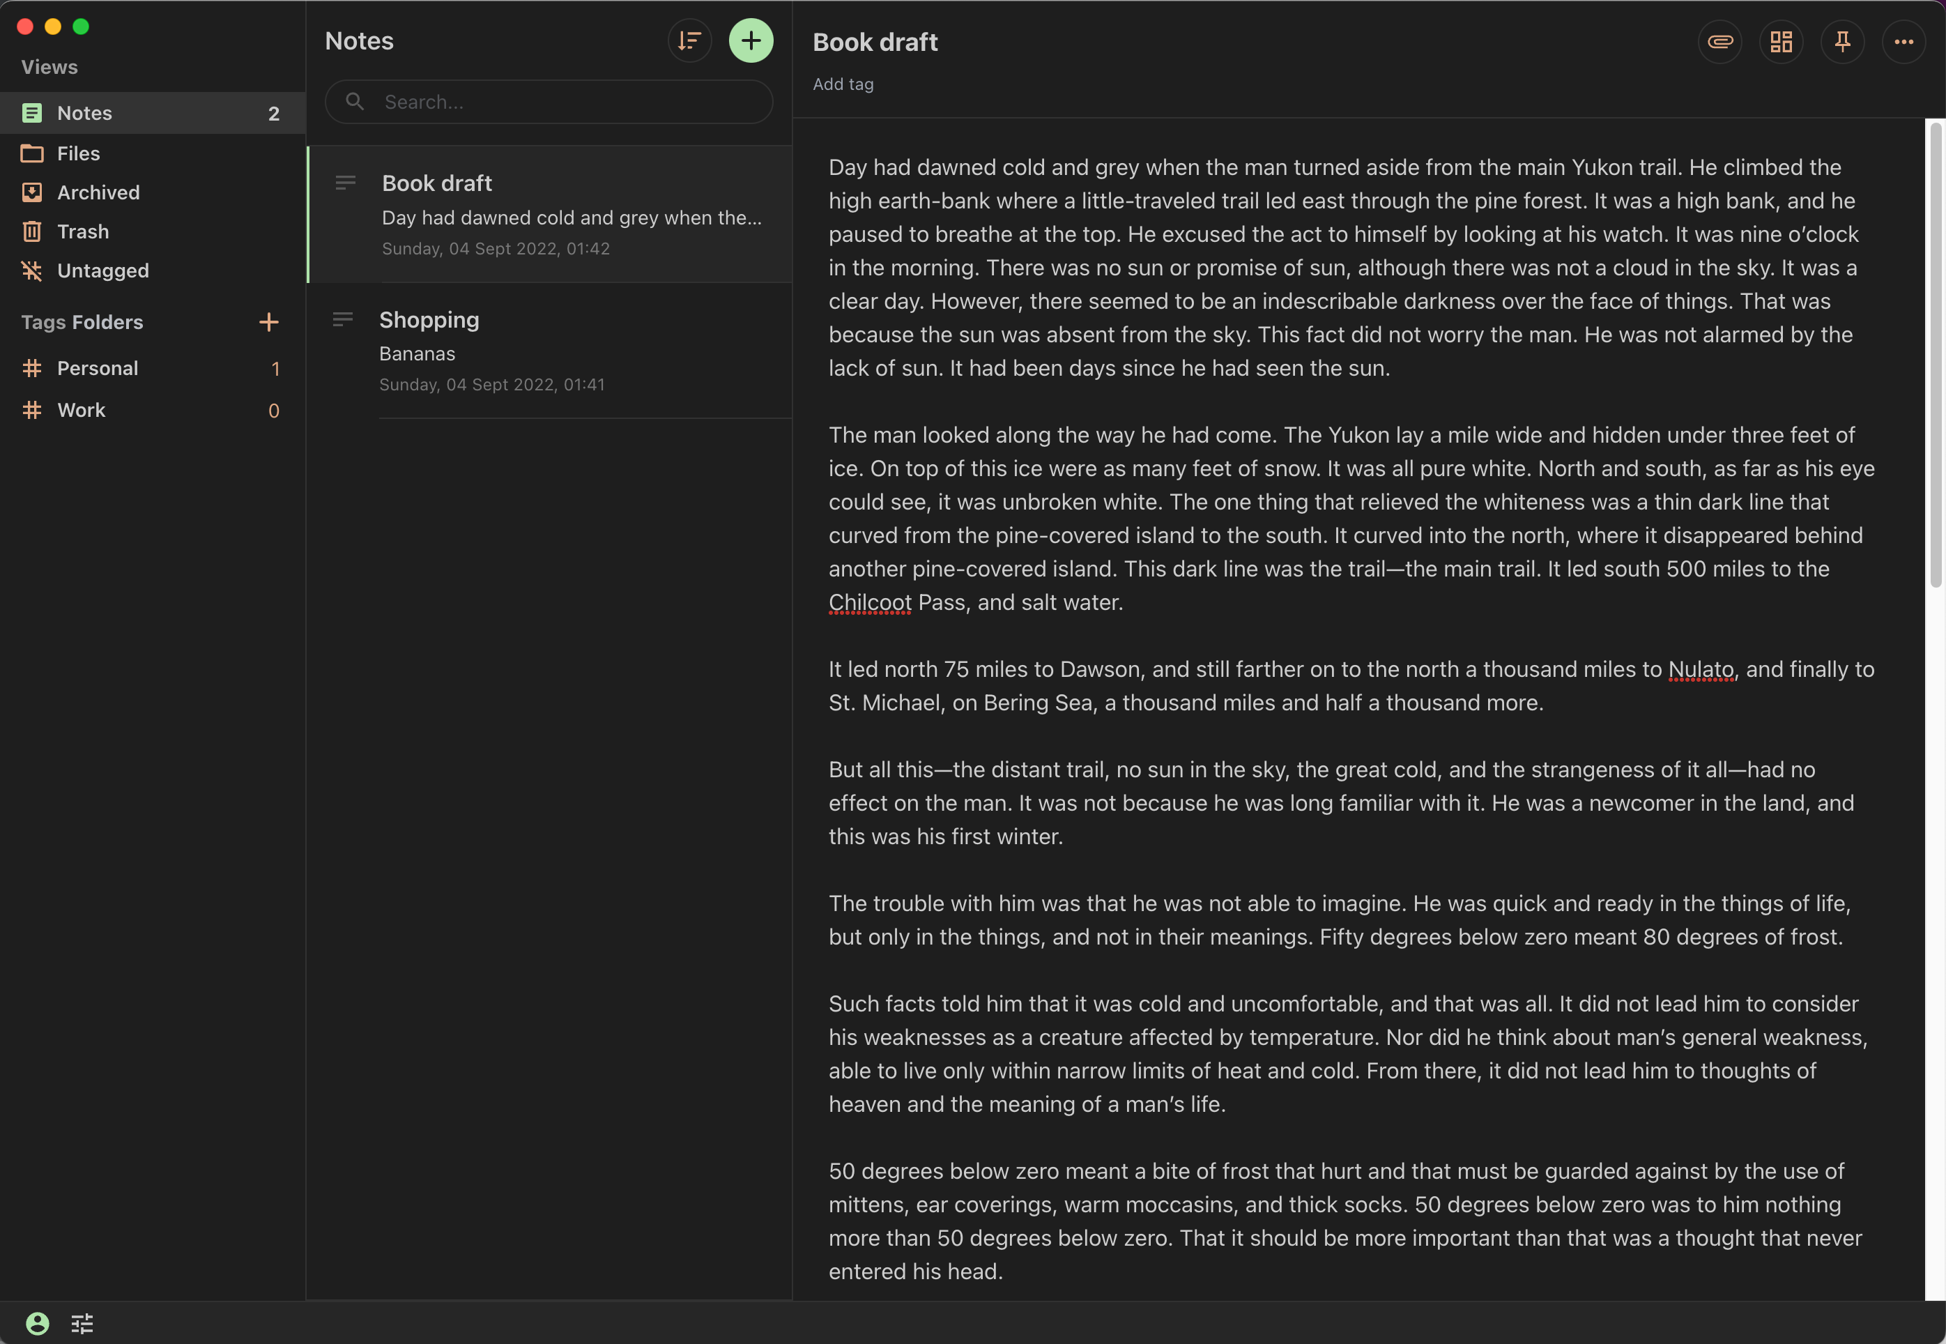
Task: Select the Work tag
Action: coord(82,410)
